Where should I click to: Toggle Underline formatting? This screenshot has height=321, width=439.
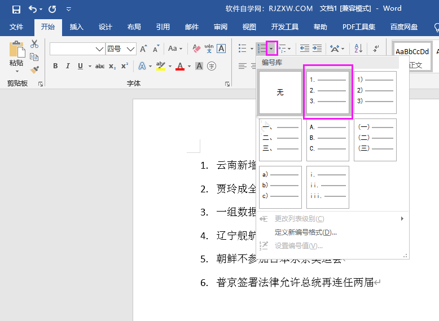point(80,66)
